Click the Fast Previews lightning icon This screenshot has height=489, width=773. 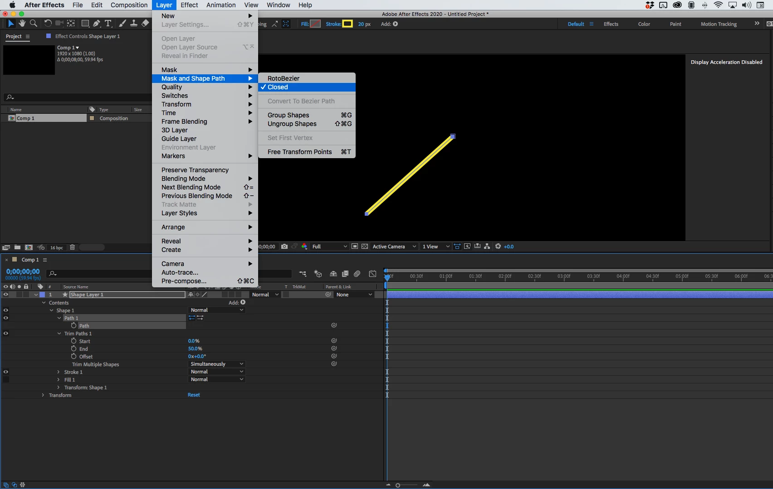pos(467,247)
